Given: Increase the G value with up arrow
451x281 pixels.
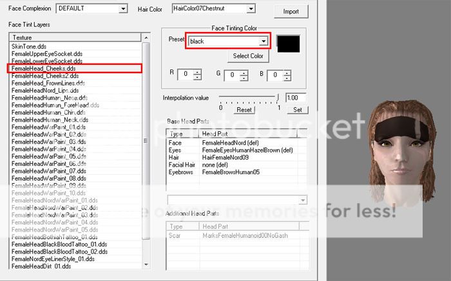Looking at the screenshot, I should click(x=244, y=73).
